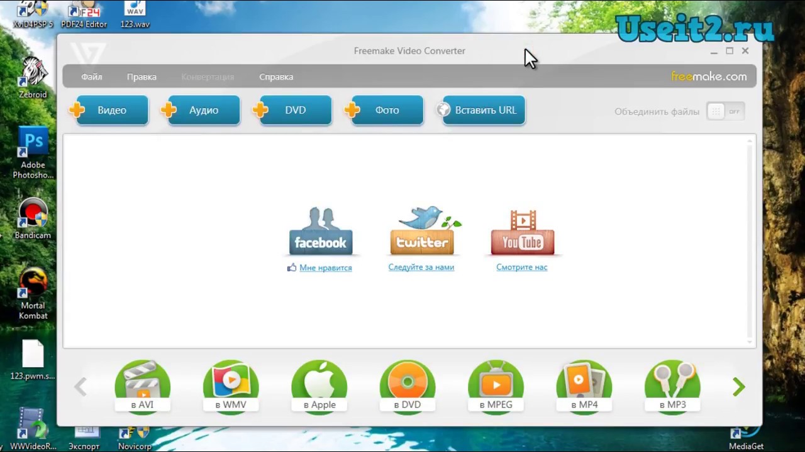Select the XviD4PSP 5 desktop shortcut

point(33,15)
